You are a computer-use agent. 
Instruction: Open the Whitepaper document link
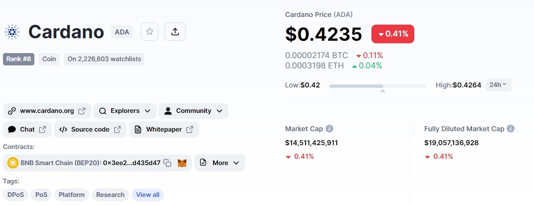[x=164, y=129]
